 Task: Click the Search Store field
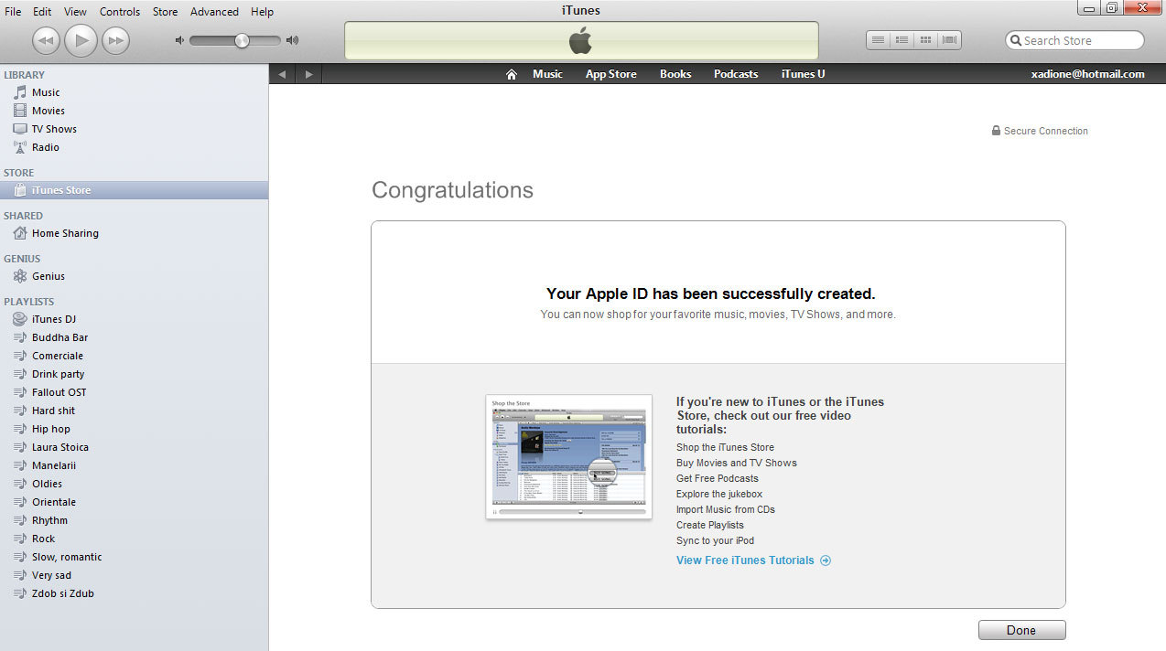(1074, 40)
